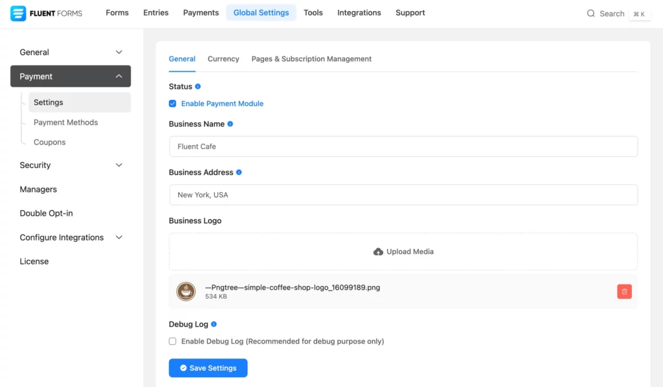Switch to the Currency tab

[223, 59]
